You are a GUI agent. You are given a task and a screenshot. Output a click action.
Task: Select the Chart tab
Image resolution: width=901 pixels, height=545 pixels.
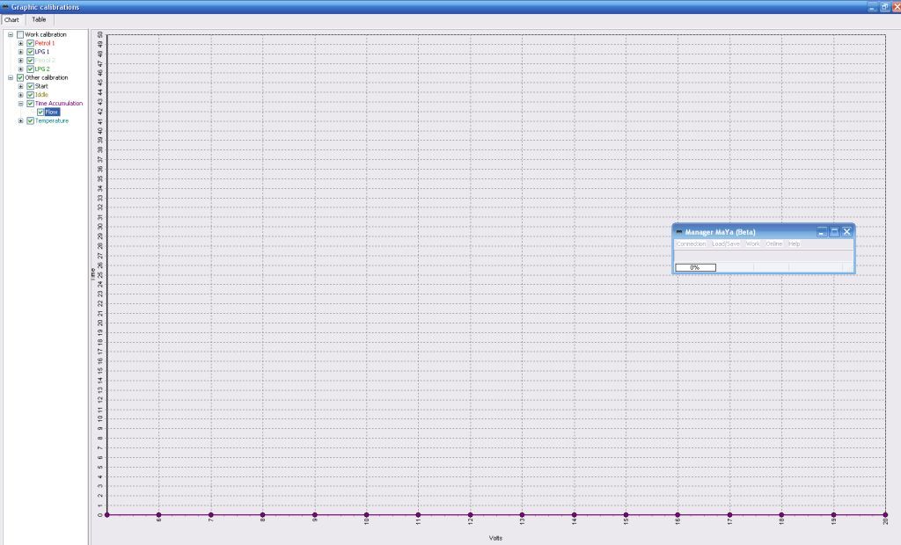pos(11,19)
